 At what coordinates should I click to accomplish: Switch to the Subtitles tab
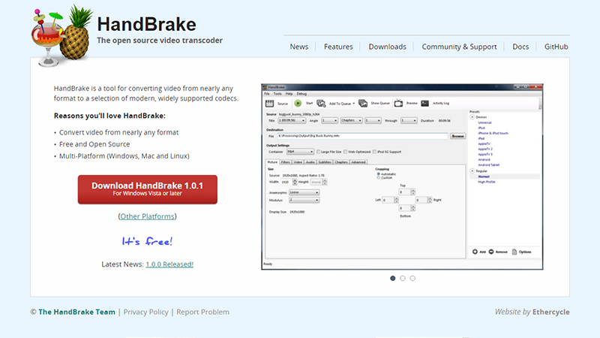click(x=325, y=162)
